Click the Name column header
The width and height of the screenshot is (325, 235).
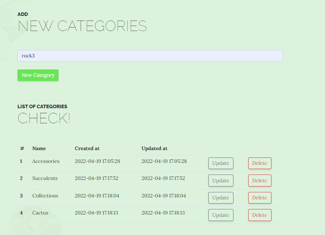point(39,148)
